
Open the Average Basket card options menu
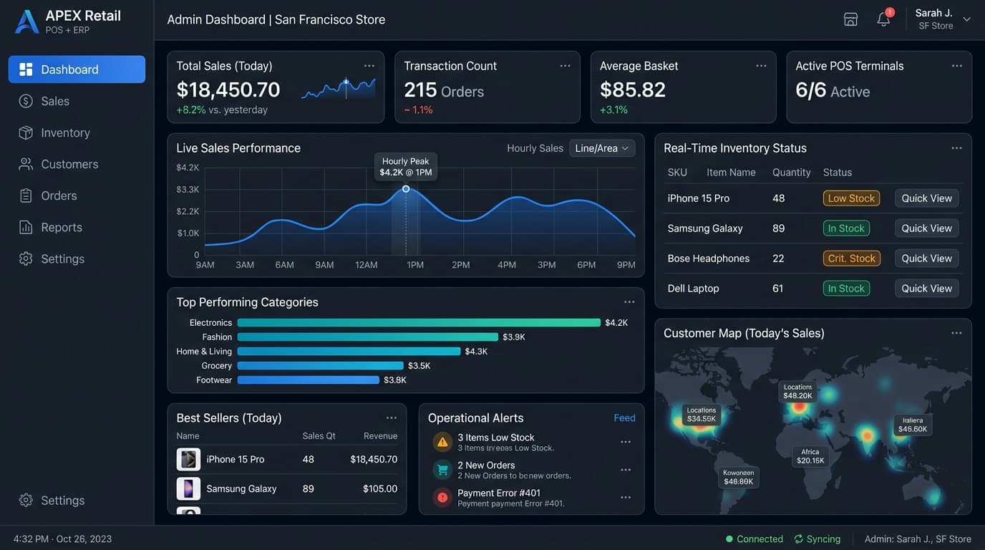(x=762, y=66)
